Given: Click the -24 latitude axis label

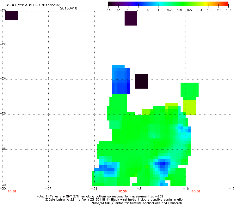Looking at the screenshot, I should click(x=3, y=78).
